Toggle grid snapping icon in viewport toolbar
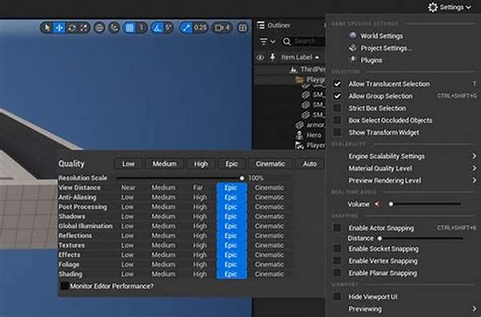The image size is (481, 317). (x=129, y=28)
